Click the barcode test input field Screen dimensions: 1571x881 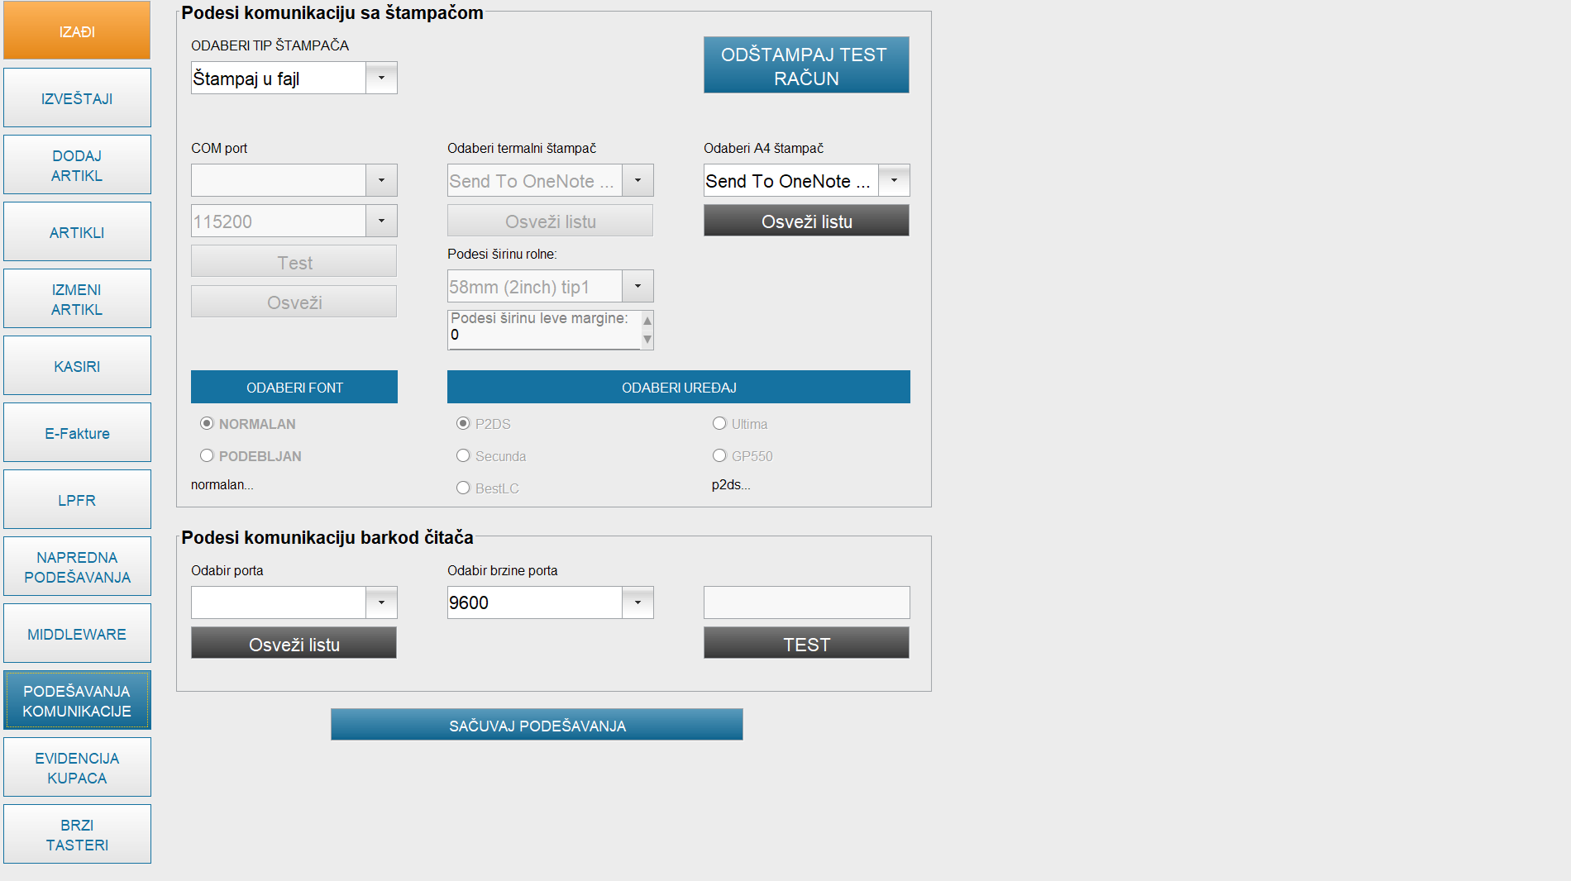point(806,602)
